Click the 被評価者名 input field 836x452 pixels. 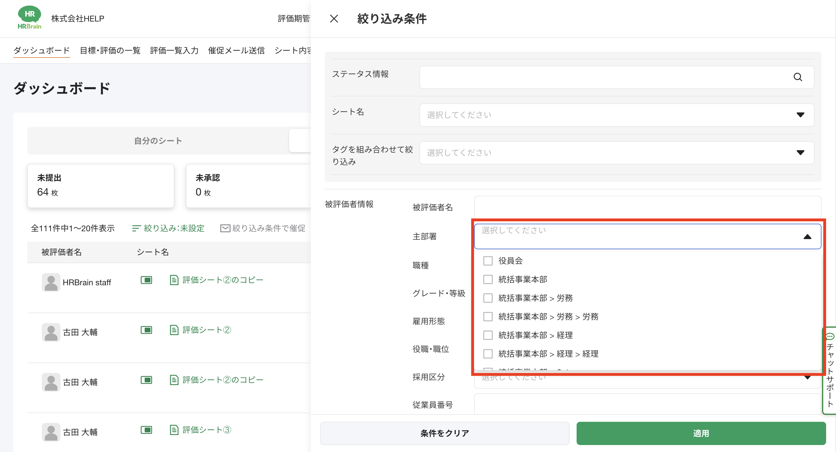(x=647, y=207)
